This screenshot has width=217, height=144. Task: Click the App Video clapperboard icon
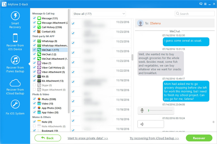pyautogui.click(x=39, y=112)
